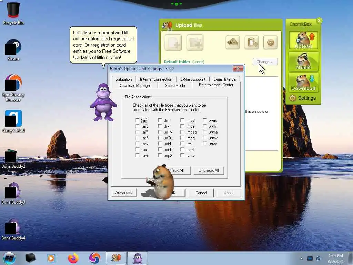Click the hamster icon in Upload files toolbar

tap(233, 42)
